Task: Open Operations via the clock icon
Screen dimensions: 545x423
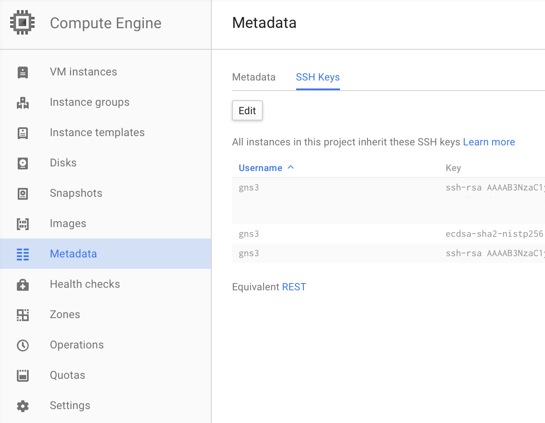Action: click(x=23, y=345)
